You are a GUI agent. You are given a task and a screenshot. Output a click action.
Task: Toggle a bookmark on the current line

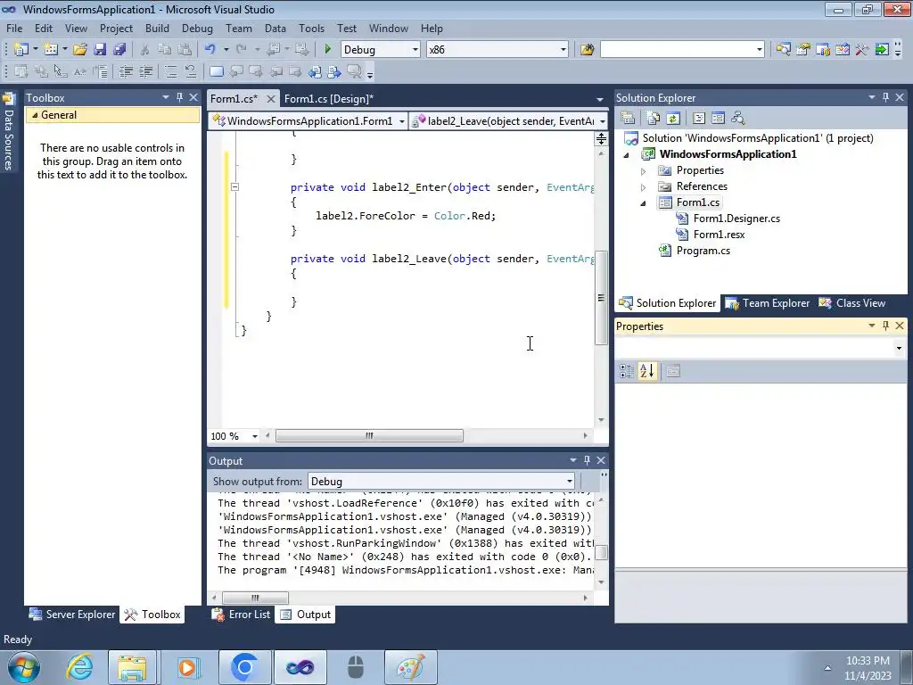click(x=217, y=71)
